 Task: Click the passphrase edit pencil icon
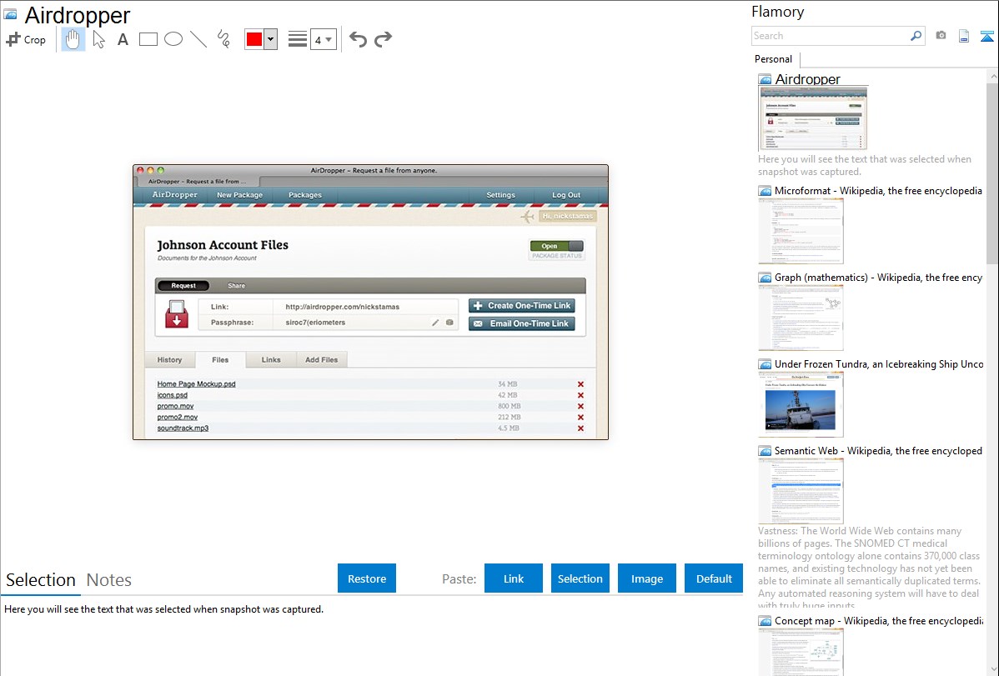point(435,323)
